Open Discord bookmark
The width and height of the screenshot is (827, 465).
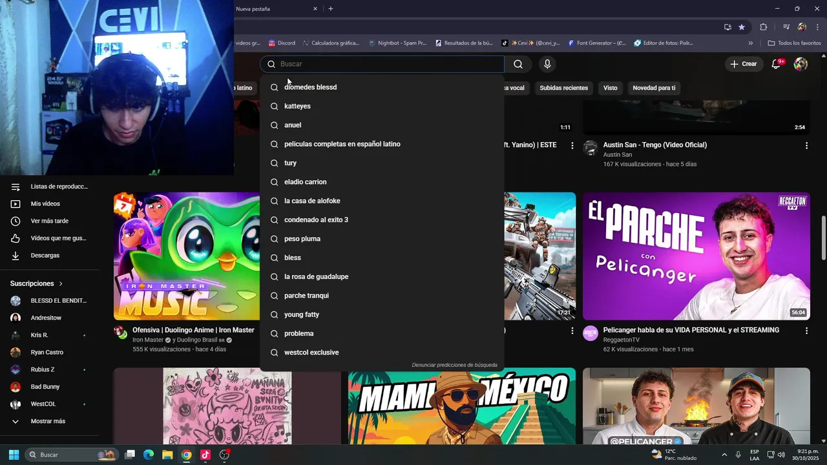(x=282, y=43)
